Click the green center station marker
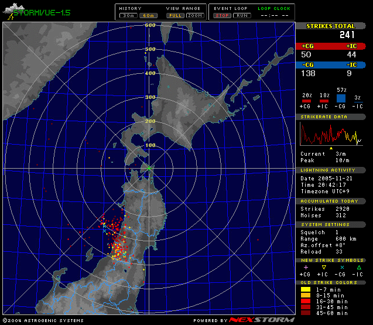The image size is (373, 325). [x=149, y=169]
